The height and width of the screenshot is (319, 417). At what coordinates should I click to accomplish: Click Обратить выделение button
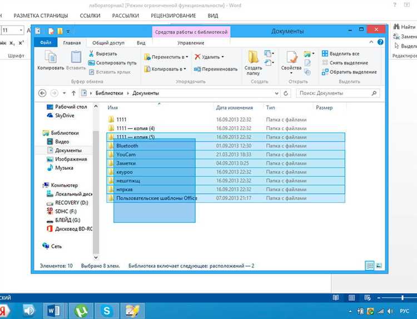pos(349,72)
